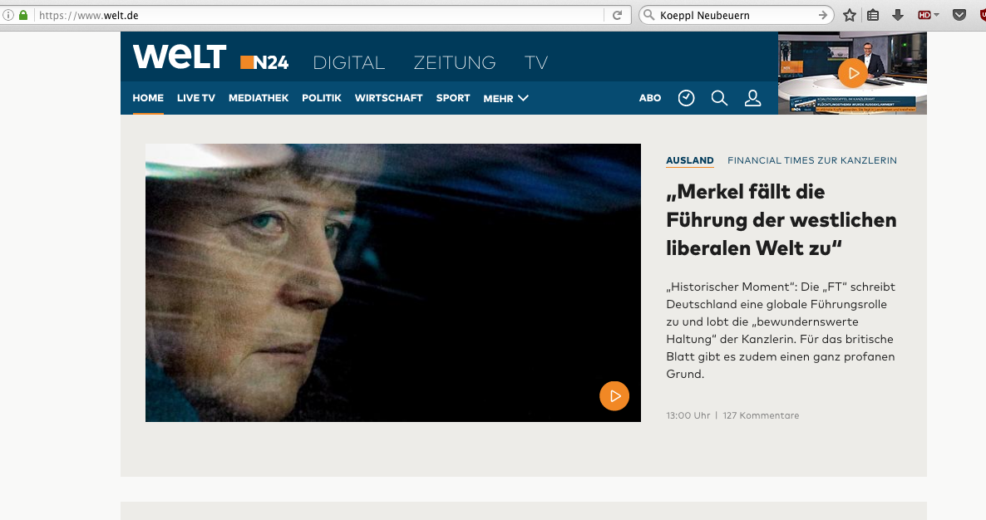Open the user account profile icon
Screen dimensions: 986x520
point(752,98)
